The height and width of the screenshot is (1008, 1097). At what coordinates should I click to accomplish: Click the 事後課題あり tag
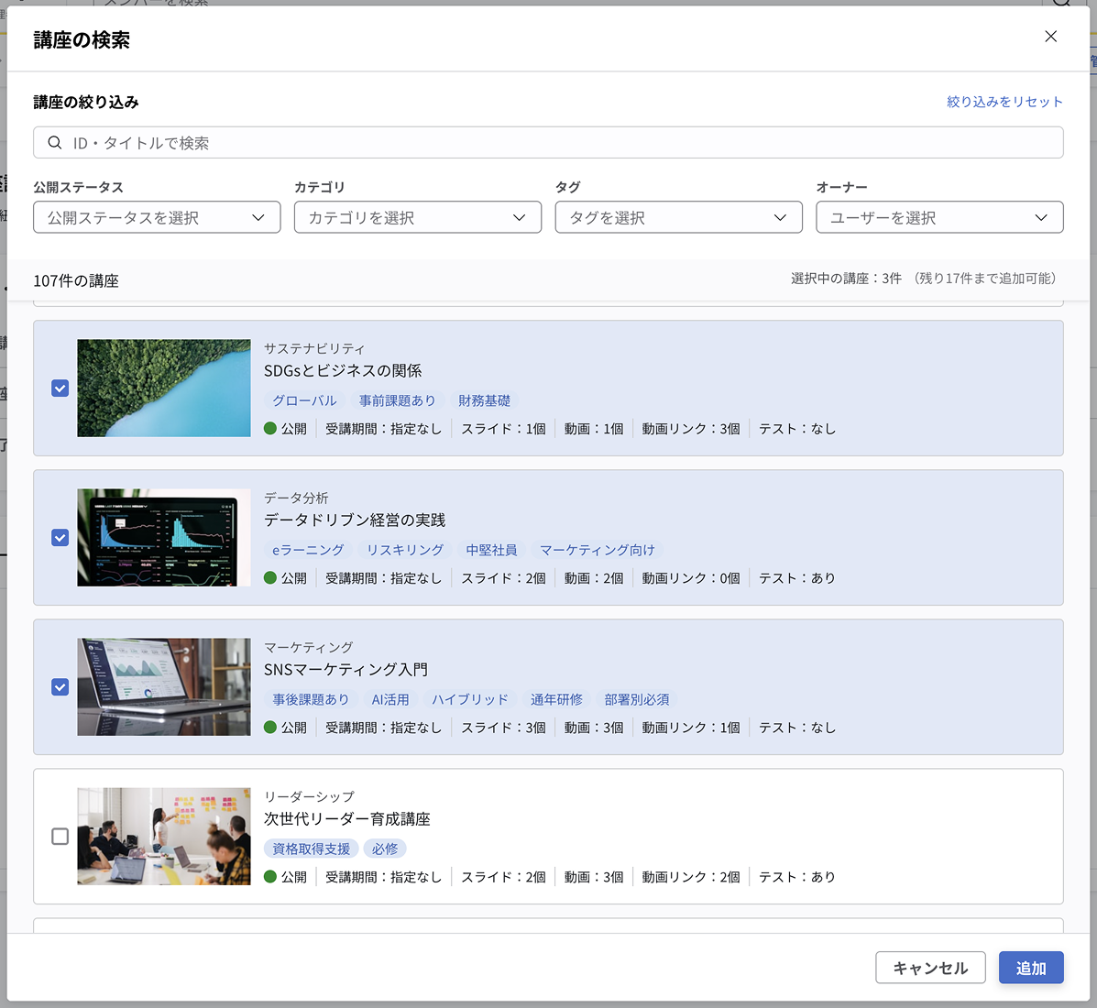[x=311, y=699]
